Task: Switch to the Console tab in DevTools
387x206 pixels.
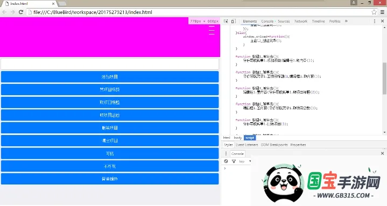Action: click(268, 21)
